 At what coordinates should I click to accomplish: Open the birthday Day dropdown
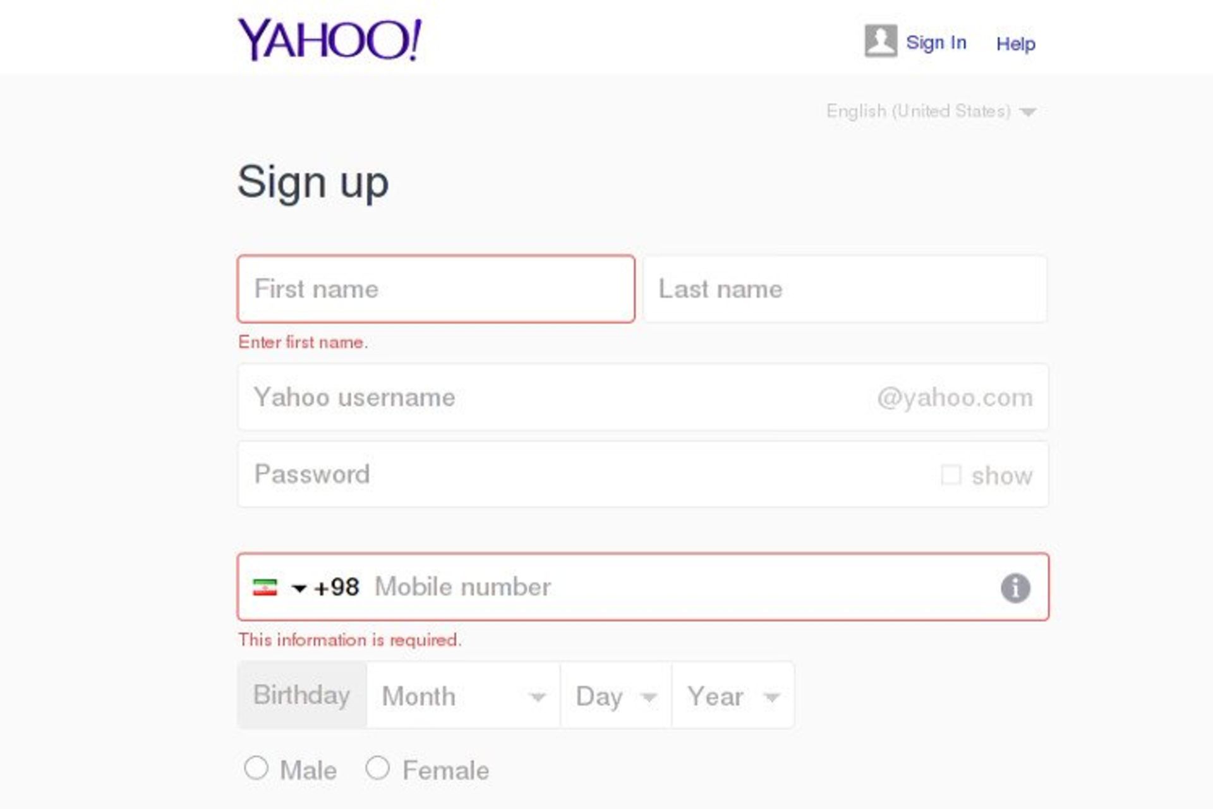pos(616,696)
